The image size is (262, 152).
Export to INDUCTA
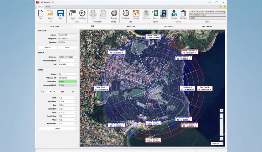164,14
